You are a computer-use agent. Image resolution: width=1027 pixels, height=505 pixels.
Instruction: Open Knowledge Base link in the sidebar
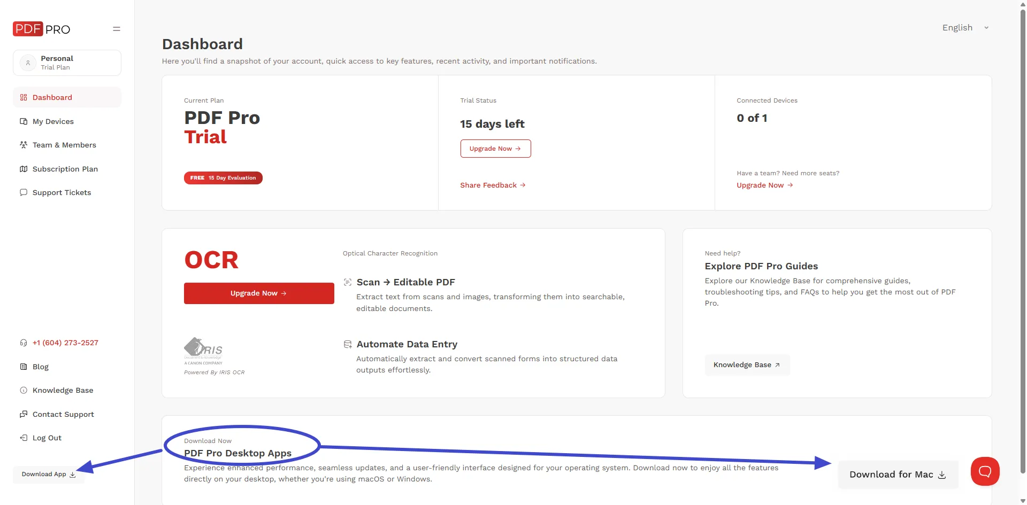(x=63, y=390)
